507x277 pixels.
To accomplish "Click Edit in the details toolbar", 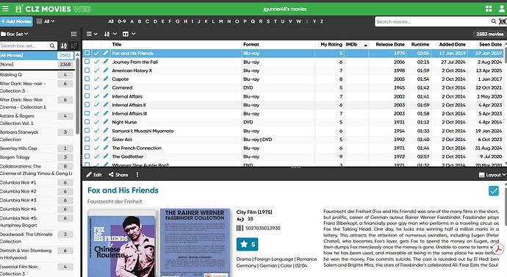I will pyautogui.click(x=94, y=175).
